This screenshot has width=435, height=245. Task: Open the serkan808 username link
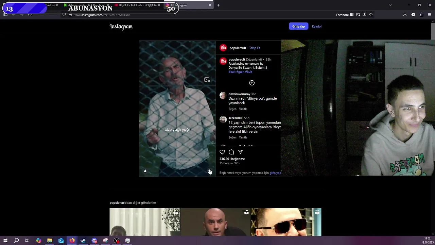point(236,118)
